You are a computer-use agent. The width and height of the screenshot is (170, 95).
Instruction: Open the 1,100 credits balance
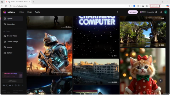(x=143, y=12)
